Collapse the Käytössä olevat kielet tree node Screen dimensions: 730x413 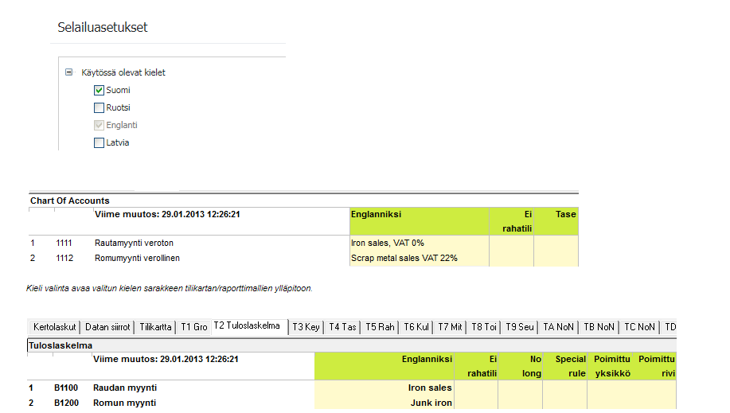(69, 72)
